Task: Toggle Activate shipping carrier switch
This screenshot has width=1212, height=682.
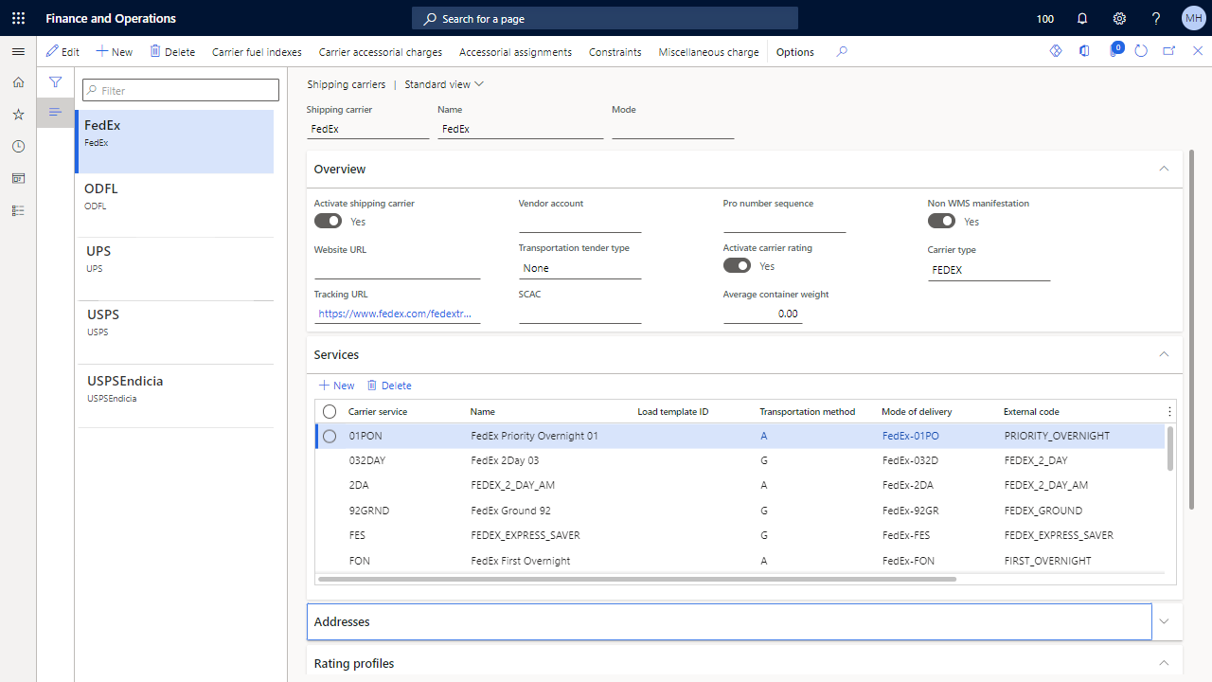Action: click(x=328, y=221)
